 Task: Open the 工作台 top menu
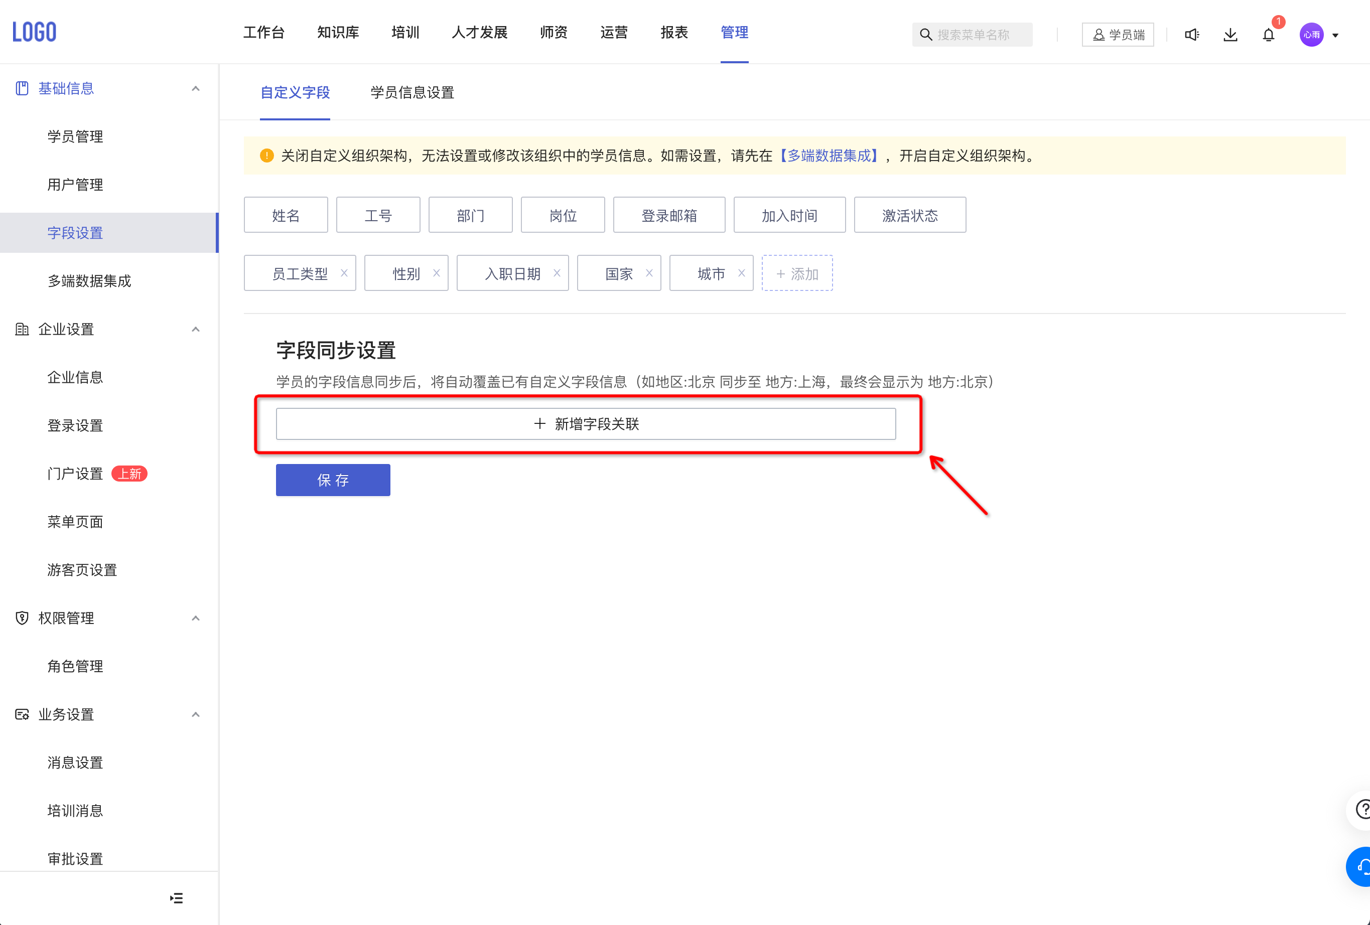(x=263, y=33)
